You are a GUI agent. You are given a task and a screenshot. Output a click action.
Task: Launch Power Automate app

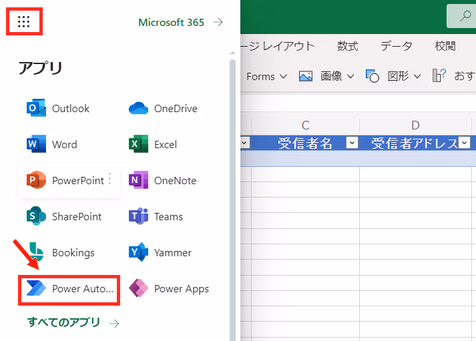point(69,288)
